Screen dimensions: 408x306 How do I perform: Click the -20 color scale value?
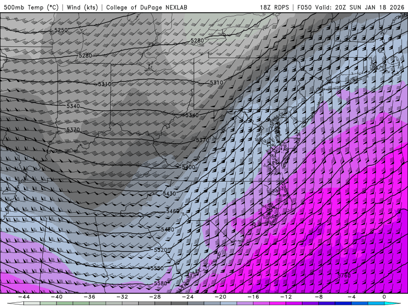click(x=220, y=297)
